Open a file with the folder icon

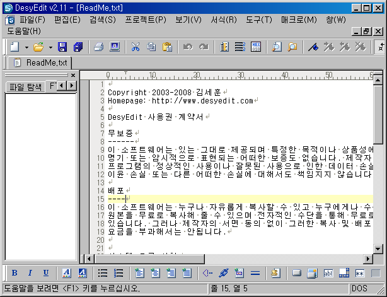pyautogui.click(x=38, y=47)
